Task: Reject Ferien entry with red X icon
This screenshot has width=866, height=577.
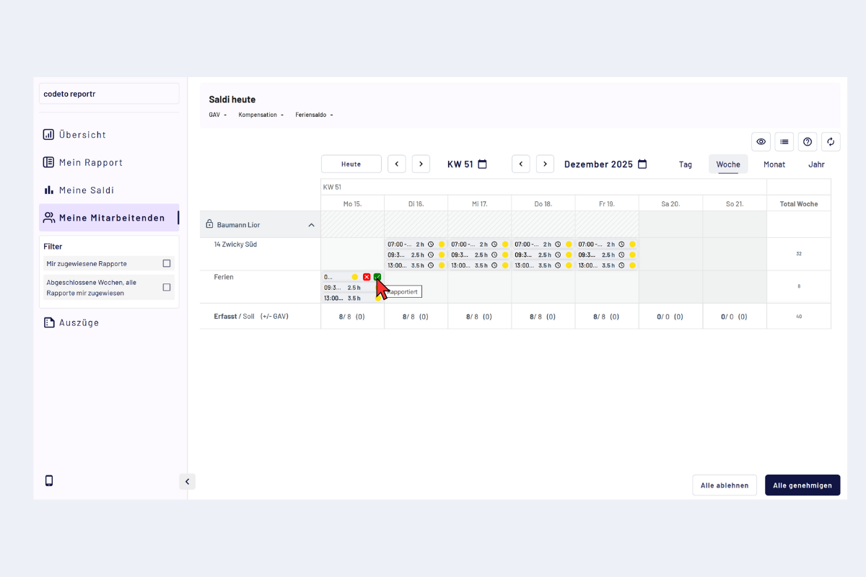Action: (367, 277)
